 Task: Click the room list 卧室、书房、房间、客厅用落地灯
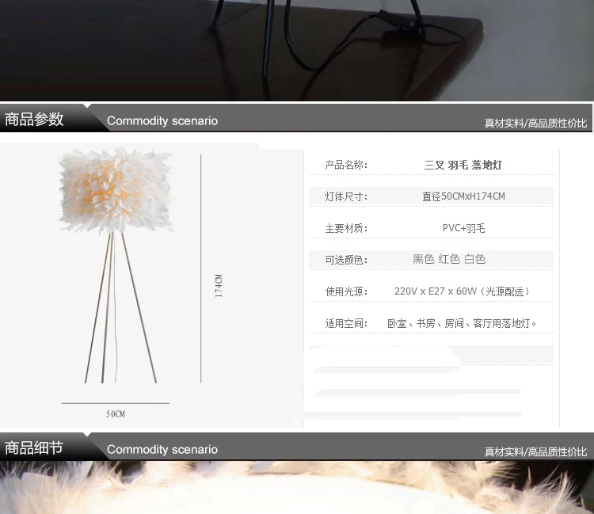point(462,323)
